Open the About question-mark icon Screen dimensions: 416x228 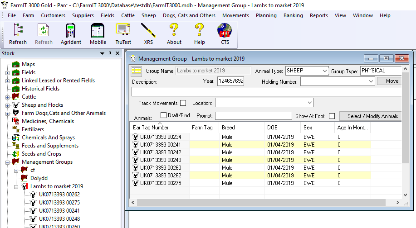click(174, 30)
